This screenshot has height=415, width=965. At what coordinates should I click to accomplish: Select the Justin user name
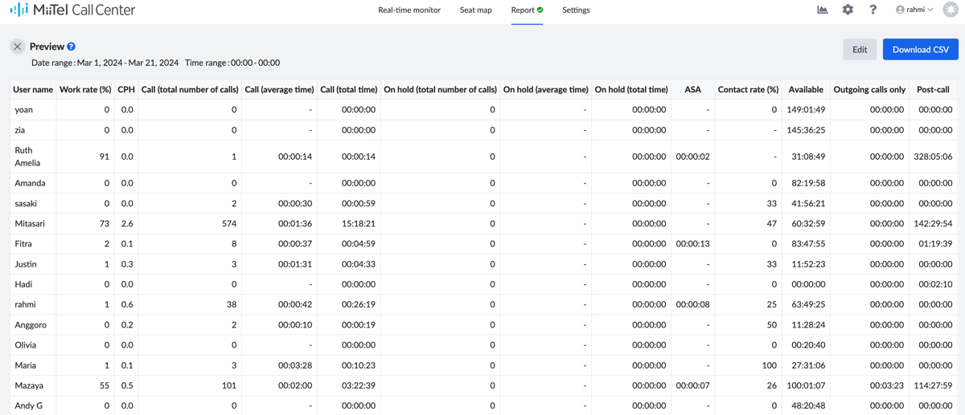(x=26, y=263)
